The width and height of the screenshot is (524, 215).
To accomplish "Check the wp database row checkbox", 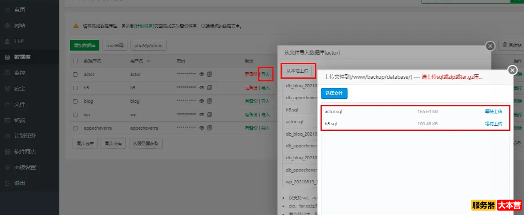I will (x=75, y=115).
